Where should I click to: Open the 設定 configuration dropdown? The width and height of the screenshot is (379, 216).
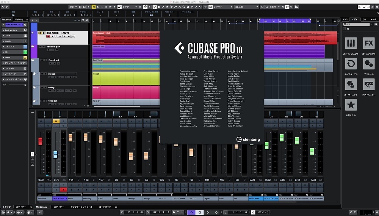coord(73,7)
